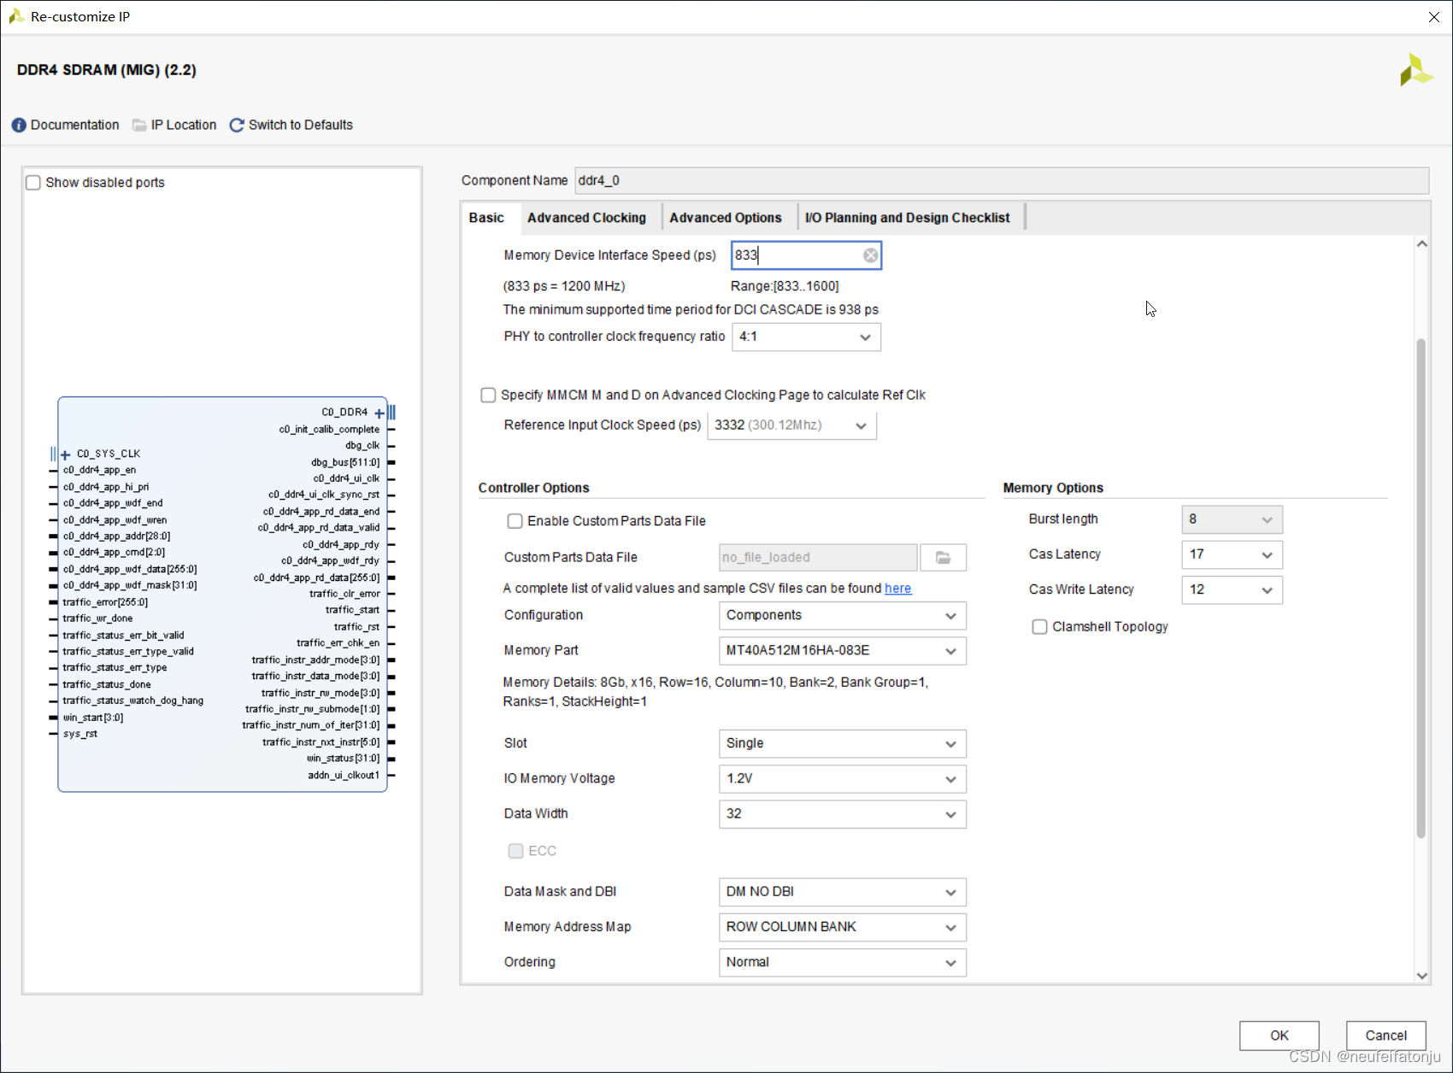This screenshot has height=1073, width=1453.
Task: Click the Xilinx logo at top right
Action: tap(1415, 70)
